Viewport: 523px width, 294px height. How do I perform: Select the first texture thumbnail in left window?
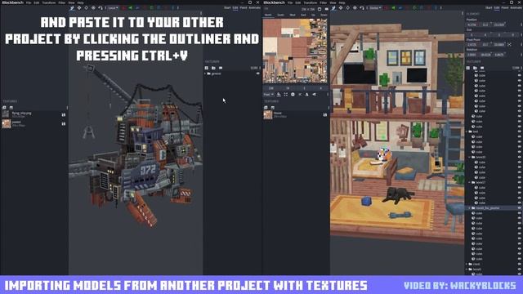6,114
